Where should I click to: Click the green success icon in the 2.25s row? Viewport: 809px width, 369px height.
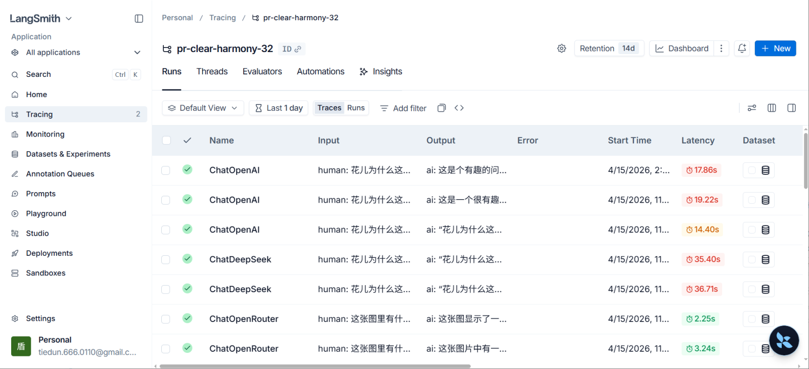point(187,318)
